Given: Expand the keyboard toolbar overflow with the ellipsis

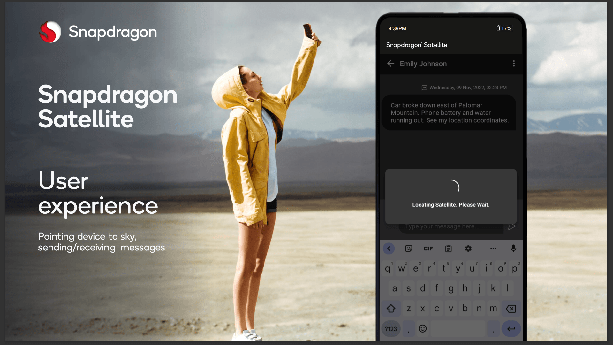Looking at the screenshot, I should pos(493,249).
